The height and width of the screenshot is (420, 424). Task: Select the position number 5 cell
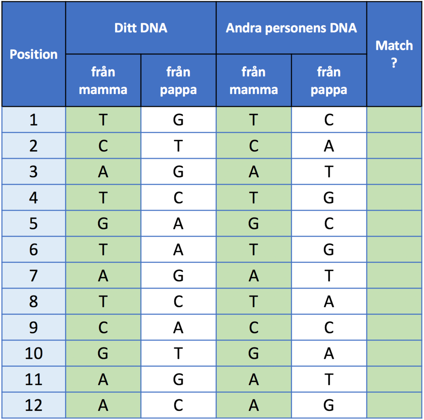coord(34,223)
